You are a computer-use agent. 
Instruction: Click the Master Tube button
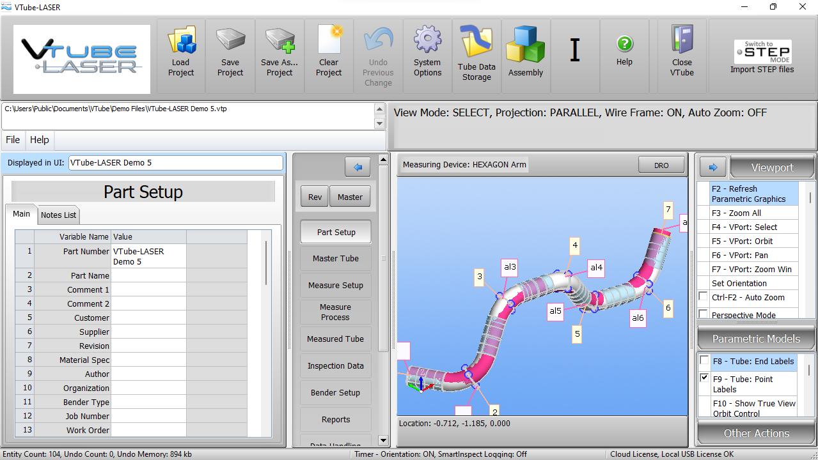coord(336,259)
